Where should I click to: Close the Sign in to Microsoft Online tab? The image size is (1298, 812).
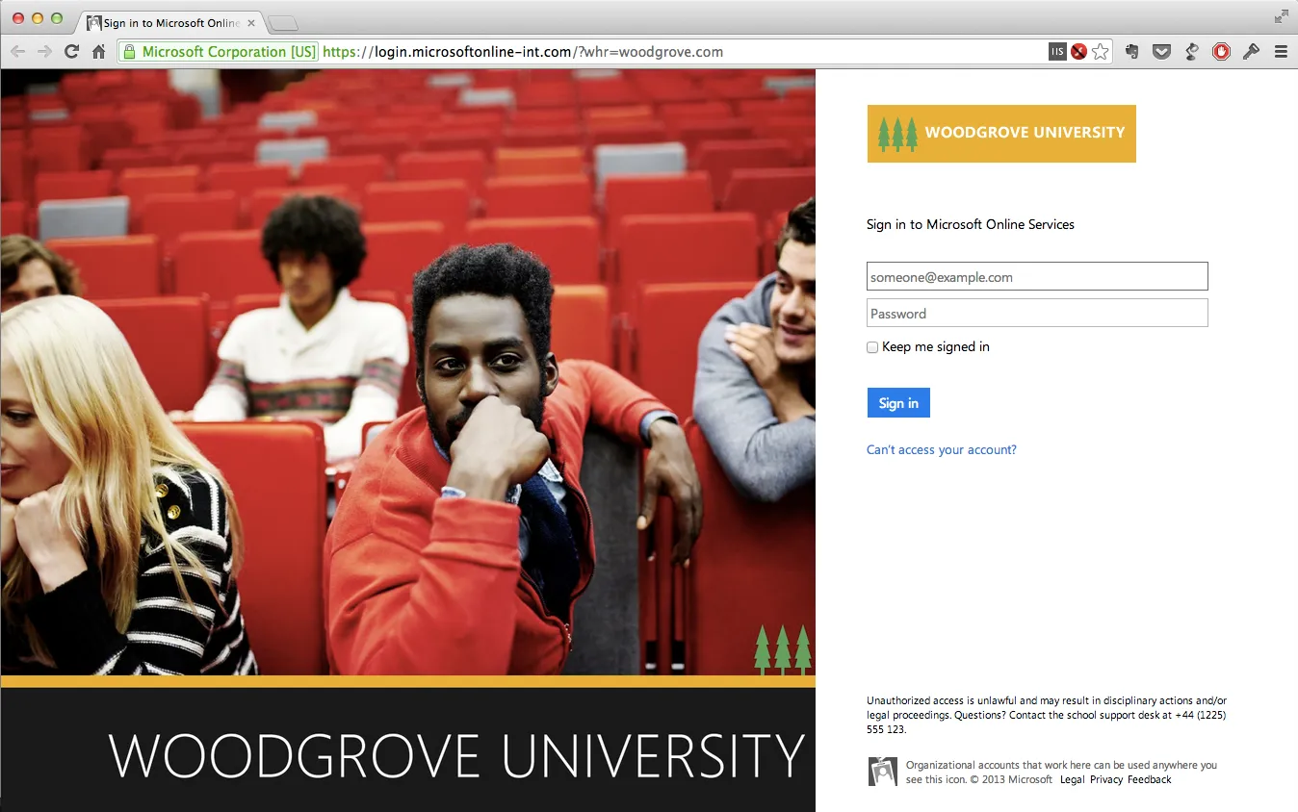click(x=251, y=23)
